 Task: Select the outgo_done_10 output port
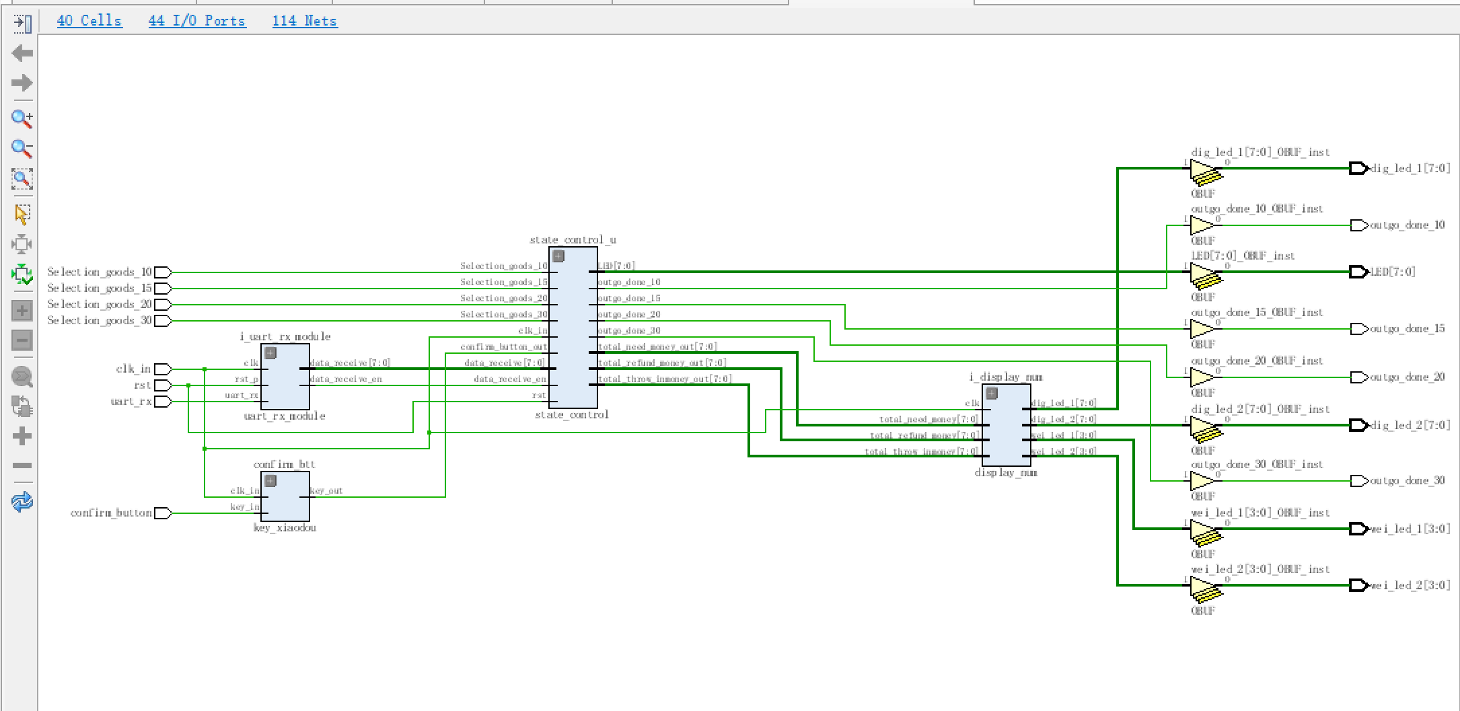click(1359, 225)
